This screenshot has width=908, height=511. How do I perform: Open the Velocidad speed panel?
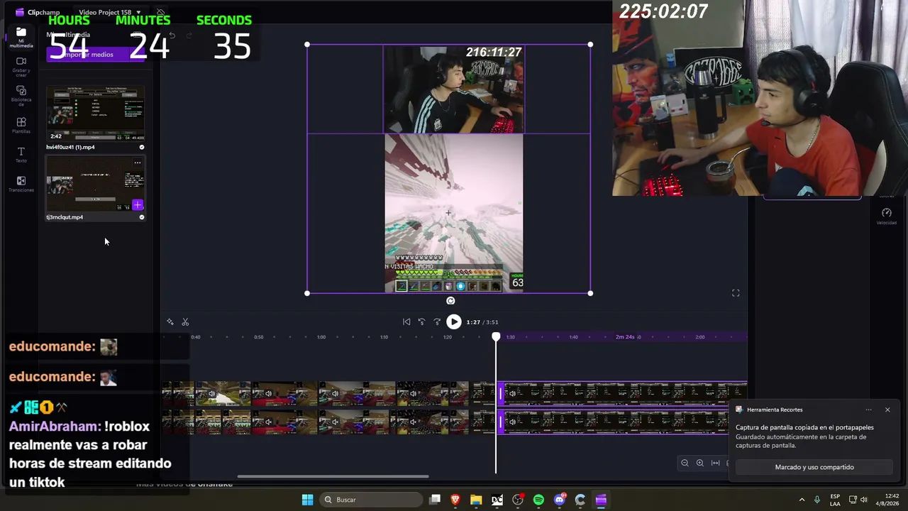887,216
